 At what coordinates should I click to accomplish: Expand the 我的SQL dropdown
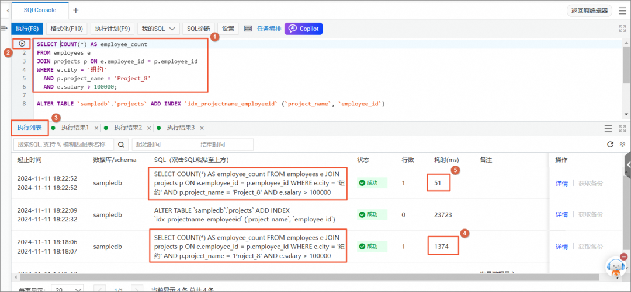click(158, 29)
